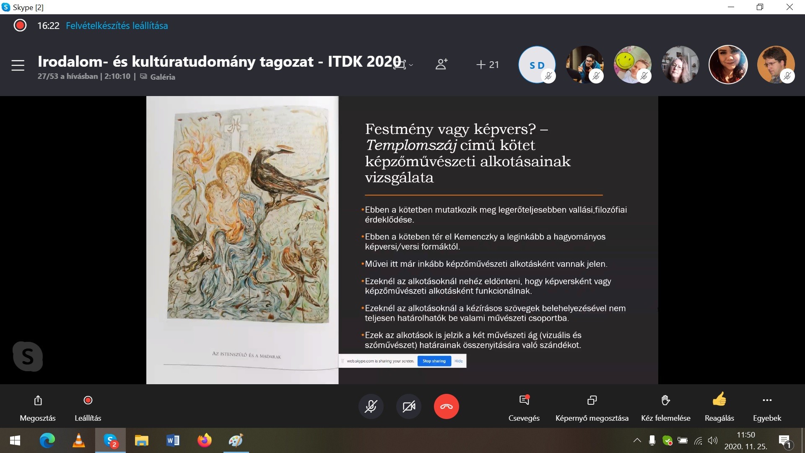
Task: Open the Csevegés chat icon
Action: 524,400
